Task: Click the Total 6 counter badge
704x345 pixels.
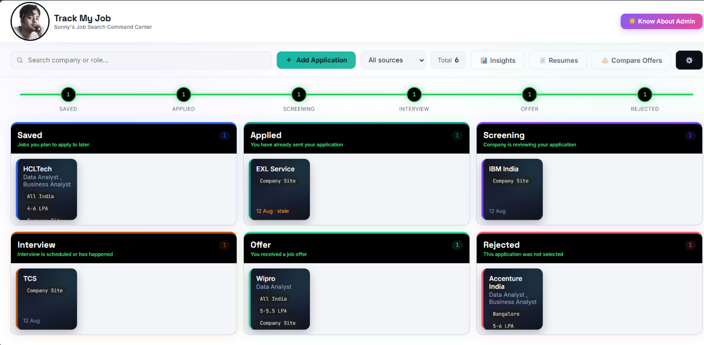Action: pyautogui.click(x=448, y=60)
